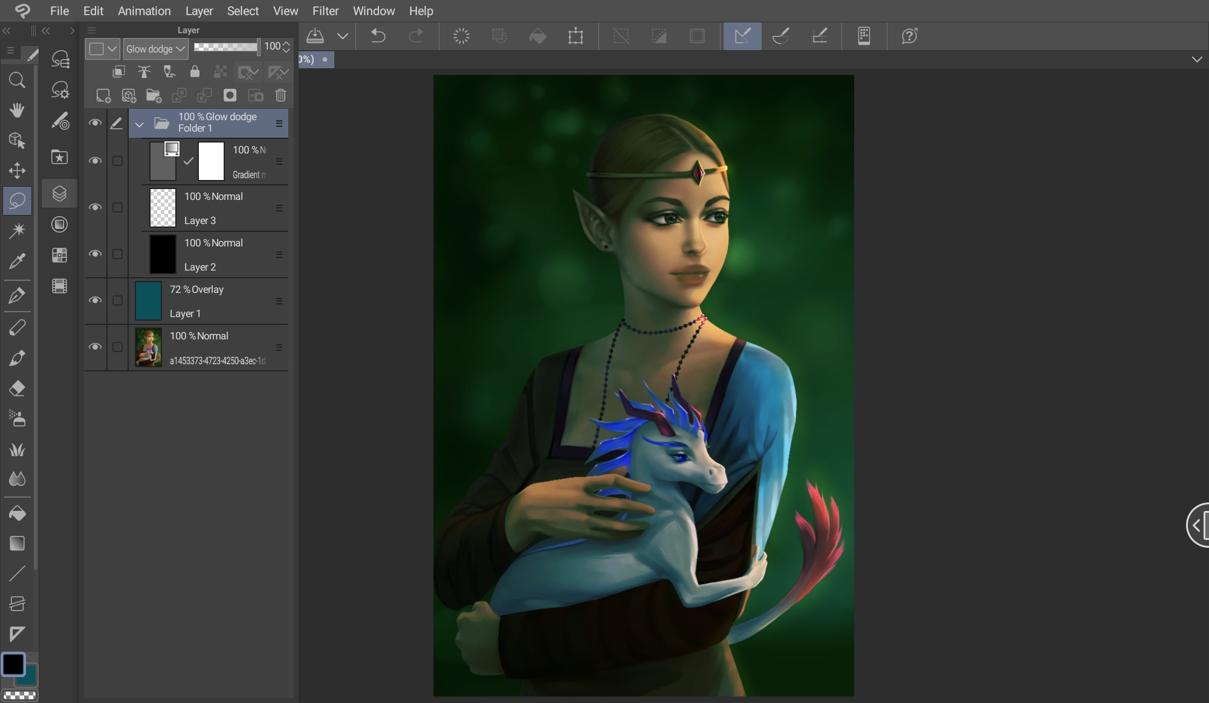Image resolution: width=1209 pixels, height=703 pixels.
Task: Open the dropdown arrow next to the save icon
Action: (x=343, y=36)
